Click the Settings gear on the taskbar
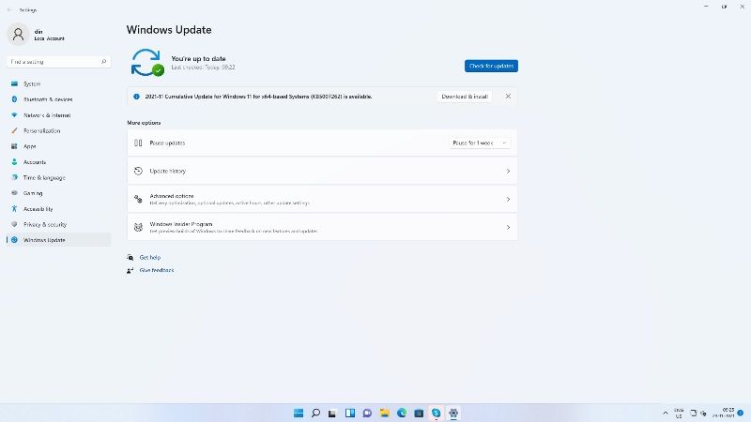Viewport: 751px width, 422px height. (453, 413)
